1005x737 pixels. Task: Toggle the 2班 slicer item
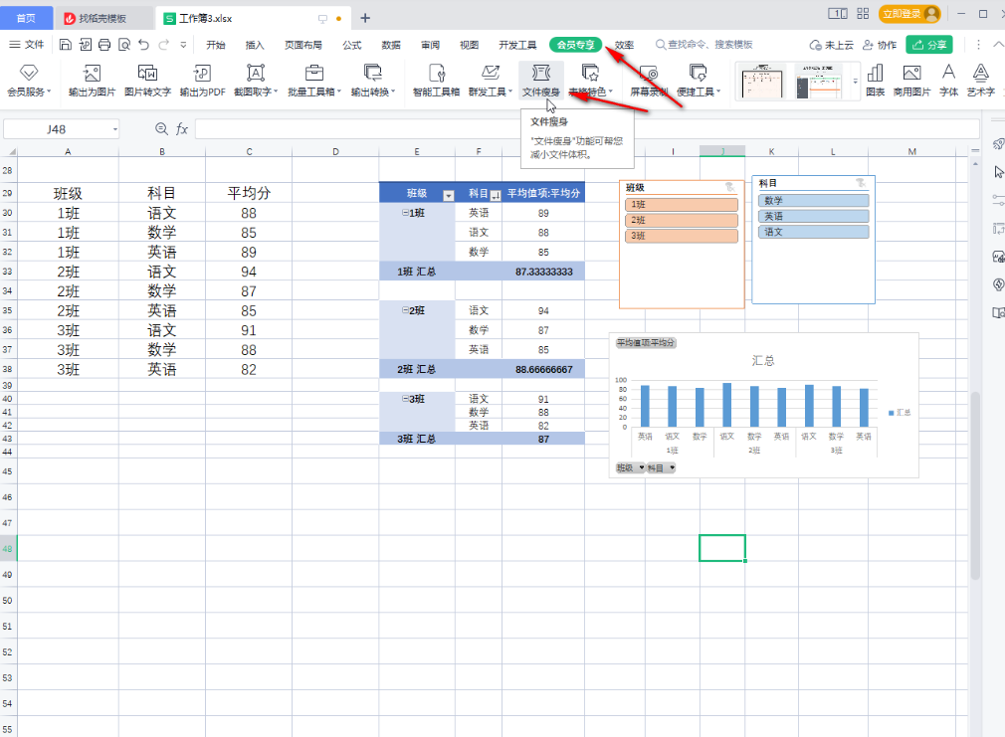click(682, 220)
